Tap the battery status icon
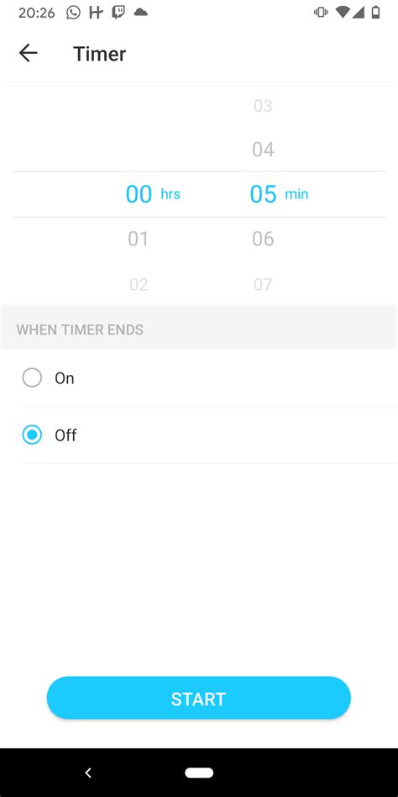This screenshot has width=398, height=797. click(375, 13)
